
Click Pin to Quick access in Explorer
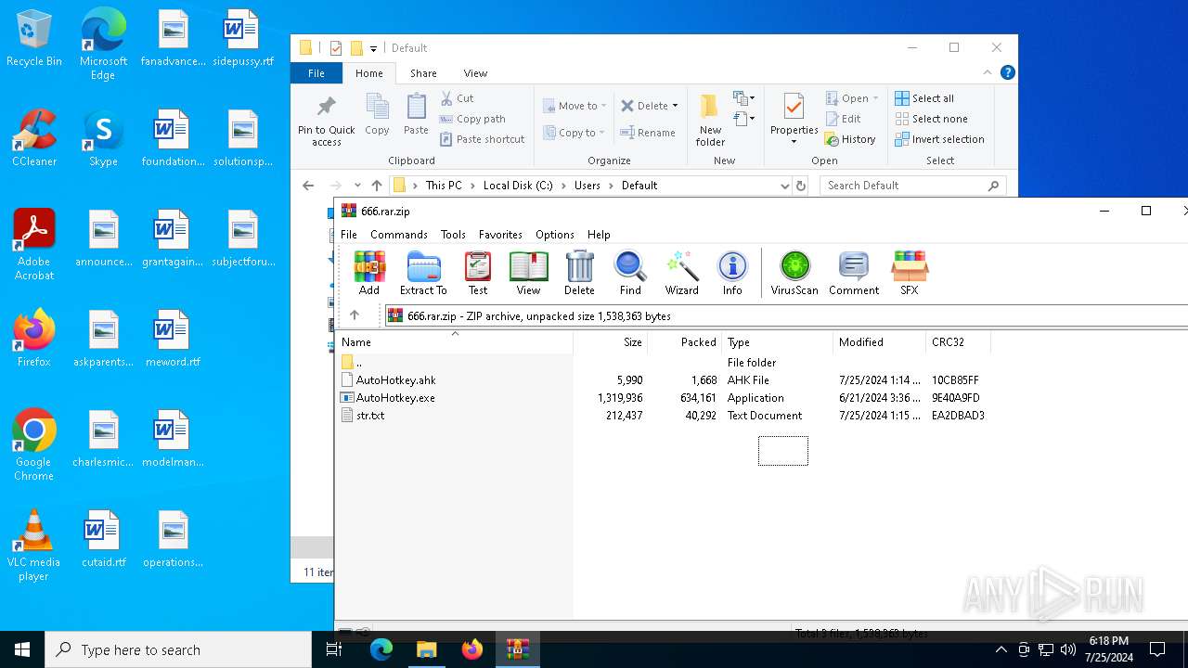pyautogui.click(x=327, y=120)
